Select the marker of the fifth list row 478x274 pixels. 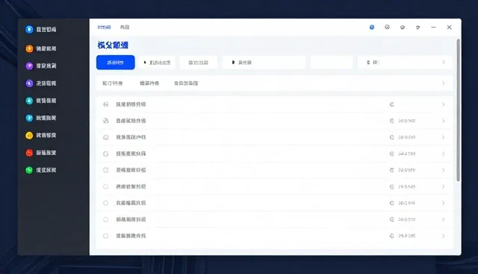tap(106, 170)
